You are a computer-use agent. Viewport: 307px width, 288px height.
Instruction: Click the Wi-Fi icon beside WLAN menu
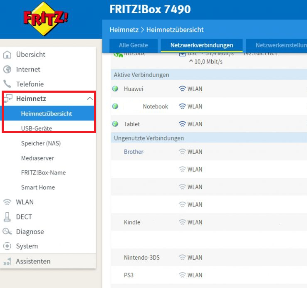[x=7, y=202]
